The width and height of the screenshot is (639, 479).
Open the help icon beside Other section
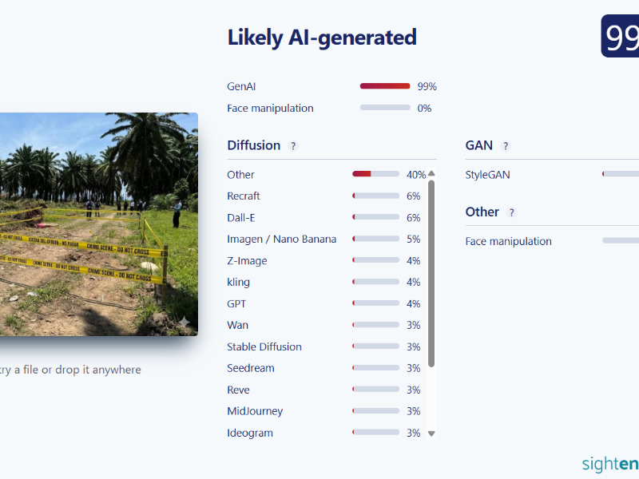click(x=511, y=212)
